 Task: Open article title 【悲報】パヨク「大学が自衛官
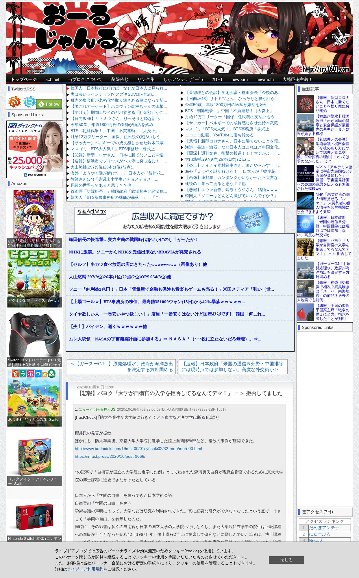coord(180,393)
